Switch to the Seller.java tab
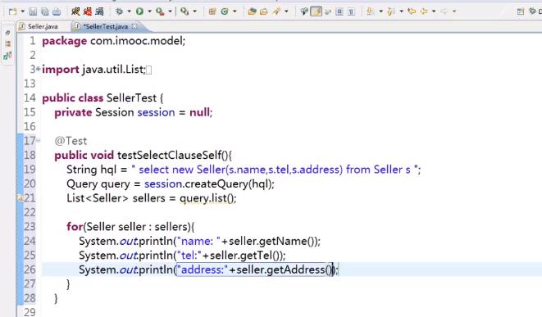542x317 pixels. point(39,26)
